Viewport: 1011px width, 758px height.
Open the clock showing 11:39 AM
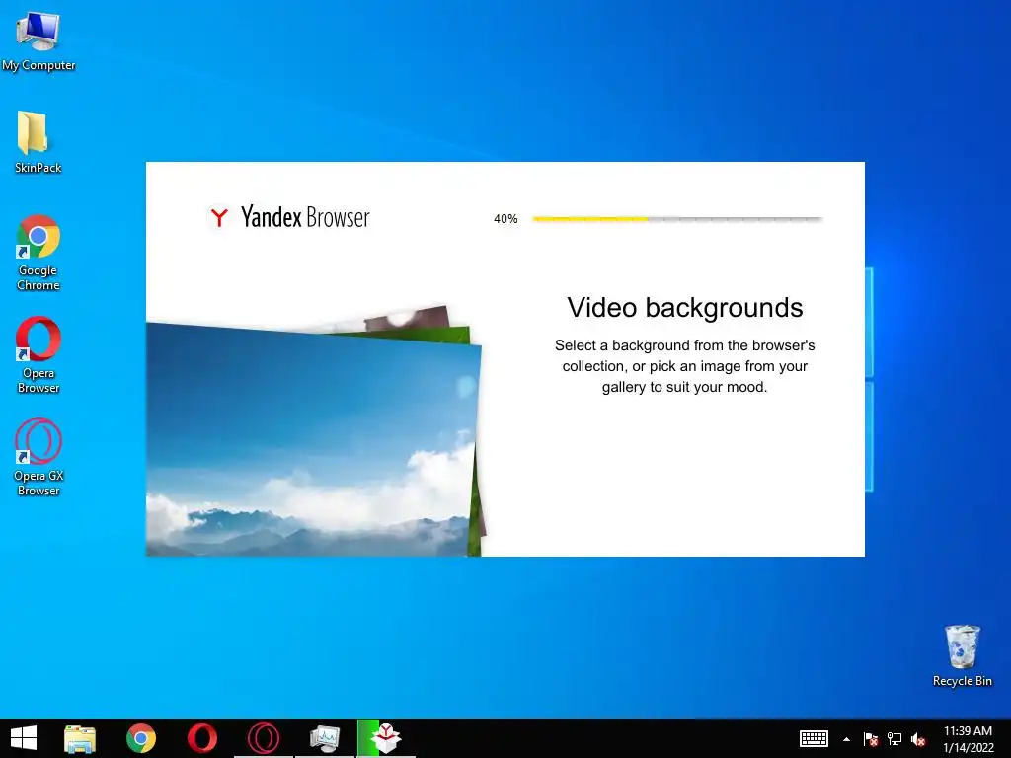pos(968,738)
